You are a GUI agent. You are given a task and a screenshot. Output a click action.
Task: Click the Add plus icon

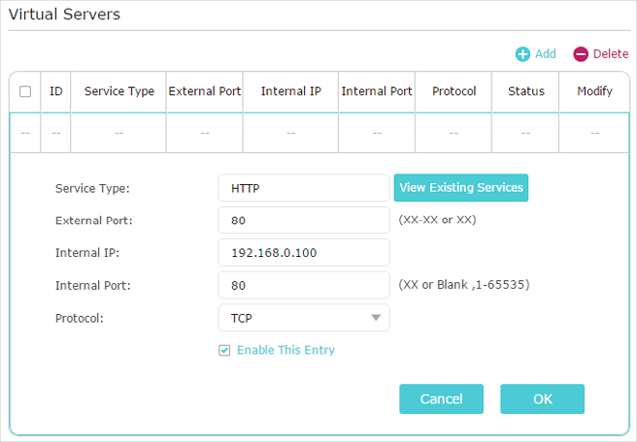(x=522, y=54)
